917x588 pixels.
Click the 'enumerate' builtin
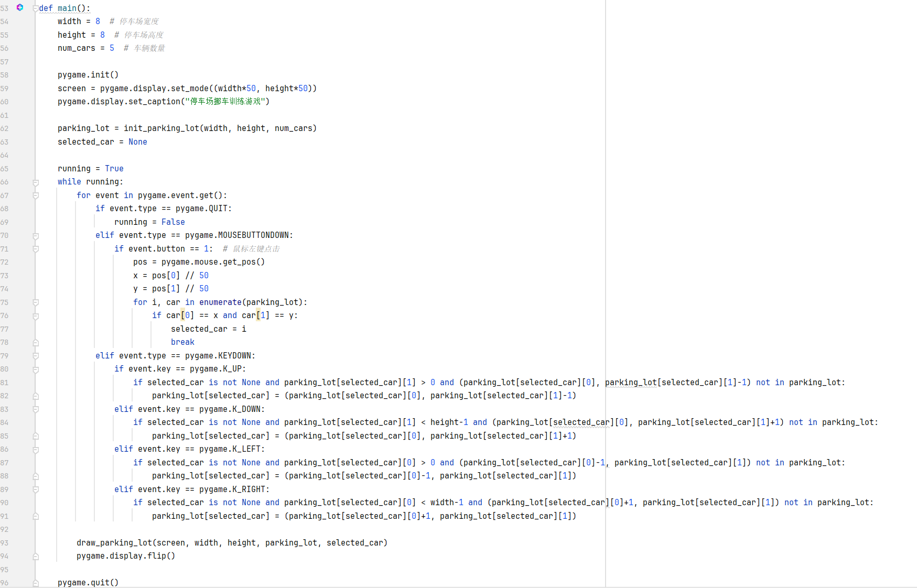pyautogui.click(x=220, y=302)
